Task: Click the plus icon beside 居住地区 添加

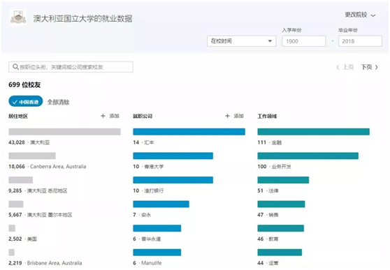Action: 103,116
